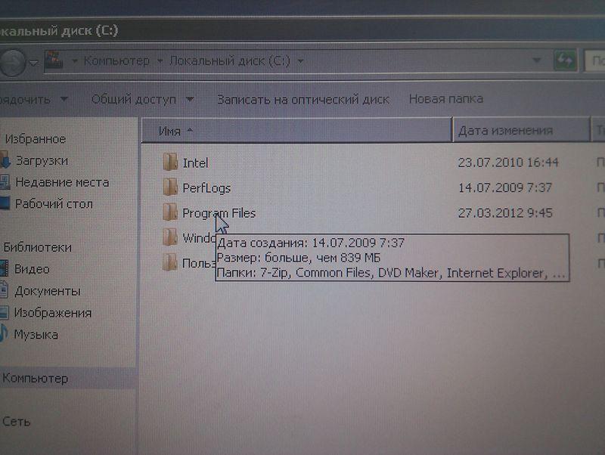
Task: Click date 23.07.2010 16:44
Action: (x=508, y=162)
